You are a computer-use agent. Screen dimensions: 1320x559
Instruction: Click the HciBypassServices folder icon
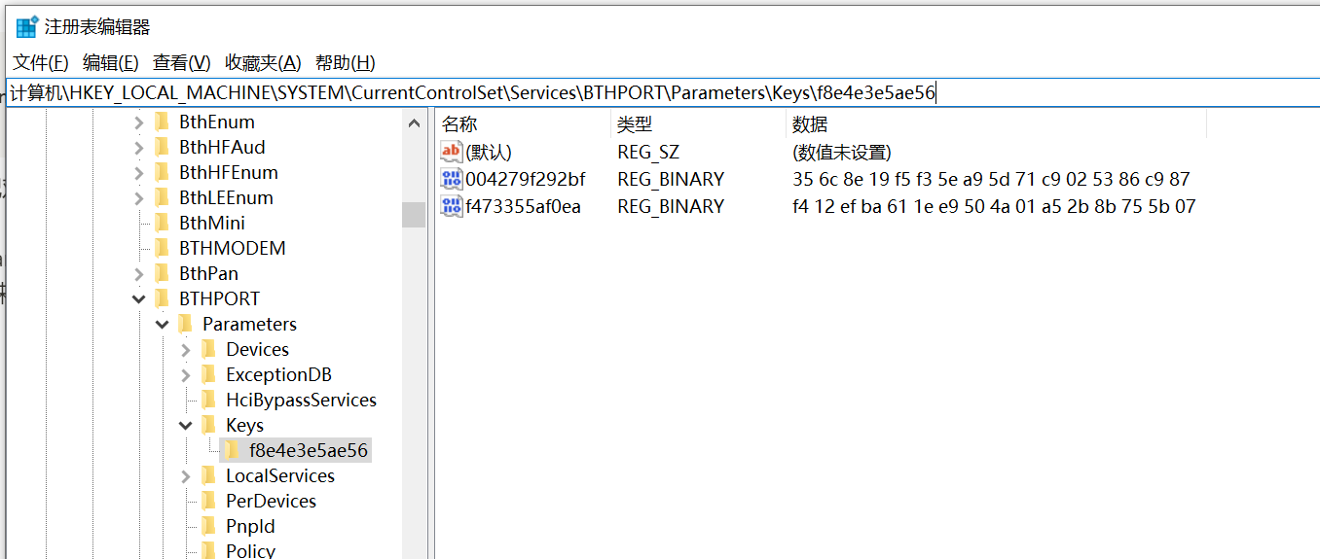(x=208, y=400)
